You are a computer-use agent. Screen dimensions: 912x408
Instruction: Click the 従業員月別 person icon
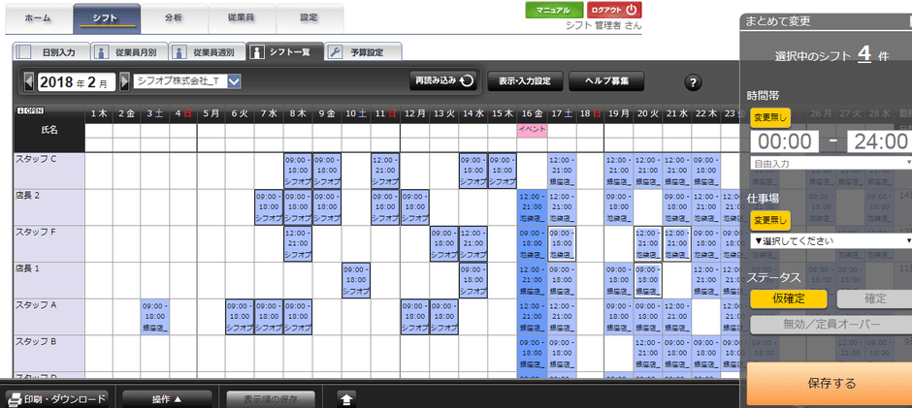click(x=103, y=51)
